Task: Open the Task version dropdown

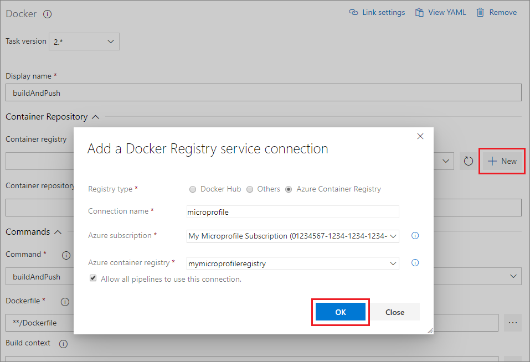Action: (x=84, y=41)
